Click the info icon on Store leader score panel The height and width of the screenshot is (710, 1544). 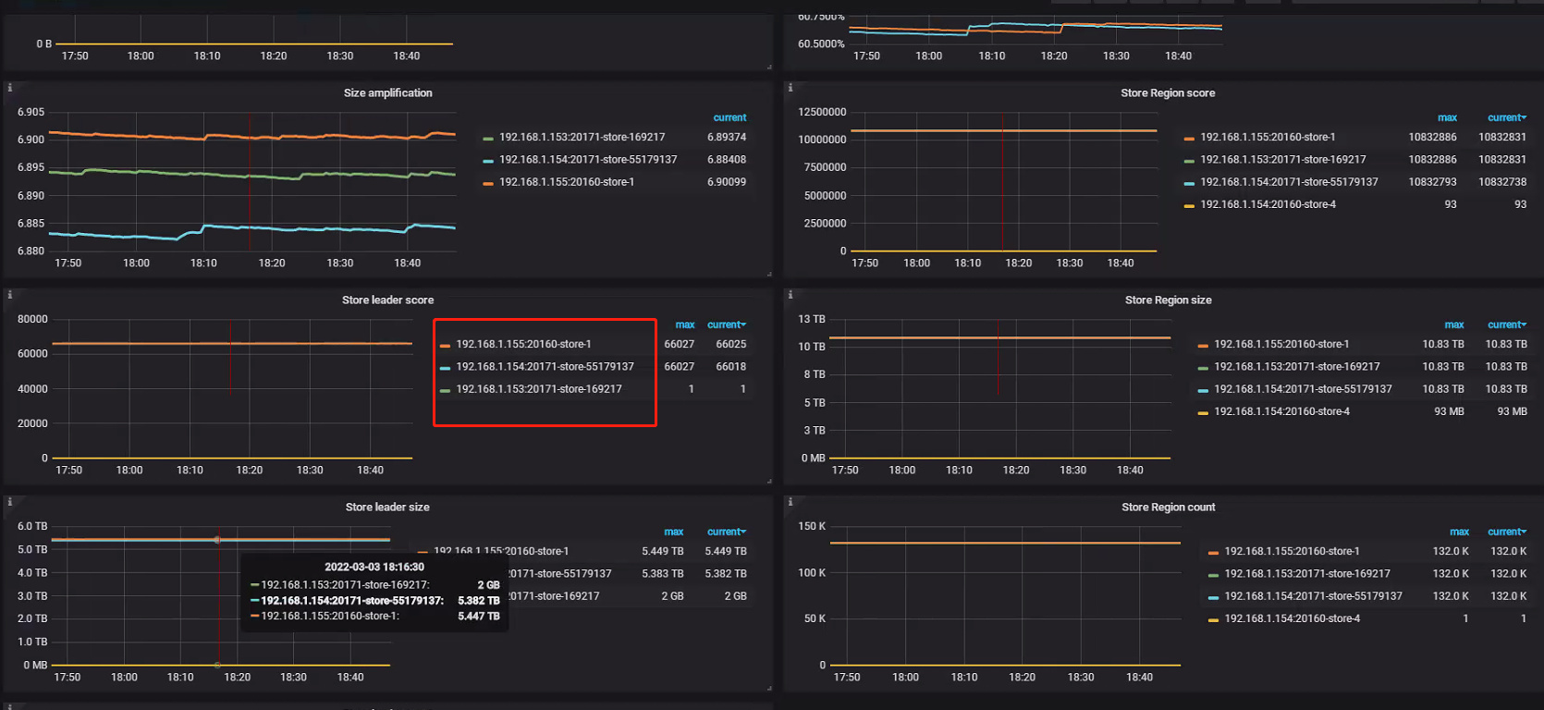click(10, 295)
